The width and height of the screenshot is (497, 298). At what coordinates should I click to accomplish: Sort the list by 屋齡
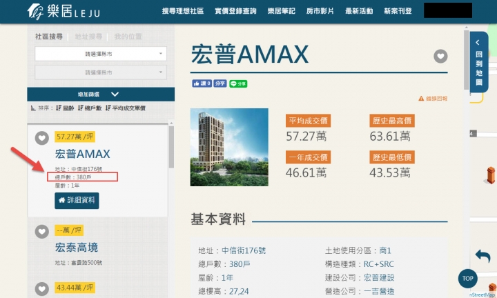pos(65,108)
